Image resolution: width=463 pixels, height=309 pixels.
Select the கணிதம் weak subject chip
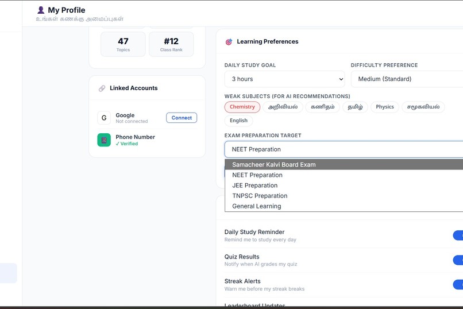tap(323, 107)
